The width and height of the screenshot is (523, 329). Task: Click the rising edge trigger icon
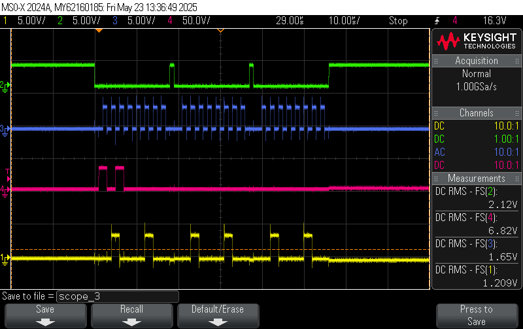tap(437, 21)
